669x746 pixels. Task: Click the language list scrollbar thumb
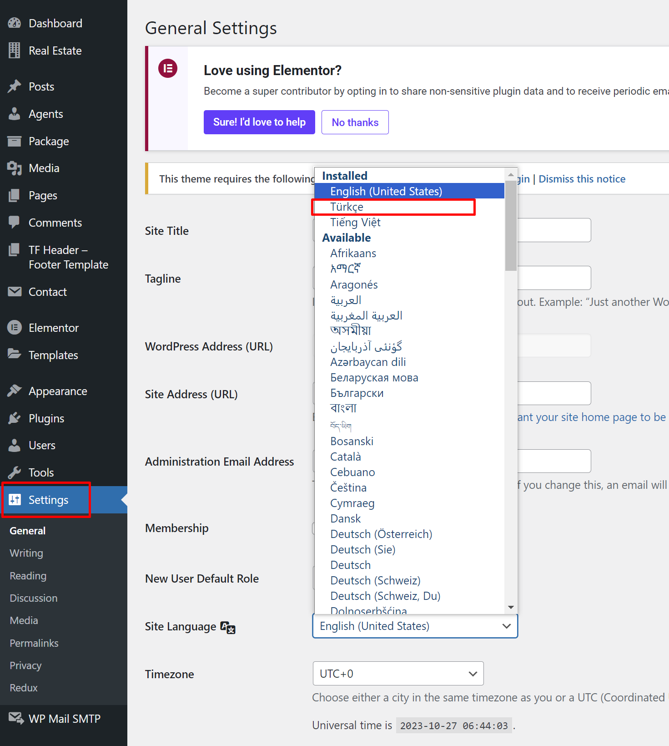[511, 225]
